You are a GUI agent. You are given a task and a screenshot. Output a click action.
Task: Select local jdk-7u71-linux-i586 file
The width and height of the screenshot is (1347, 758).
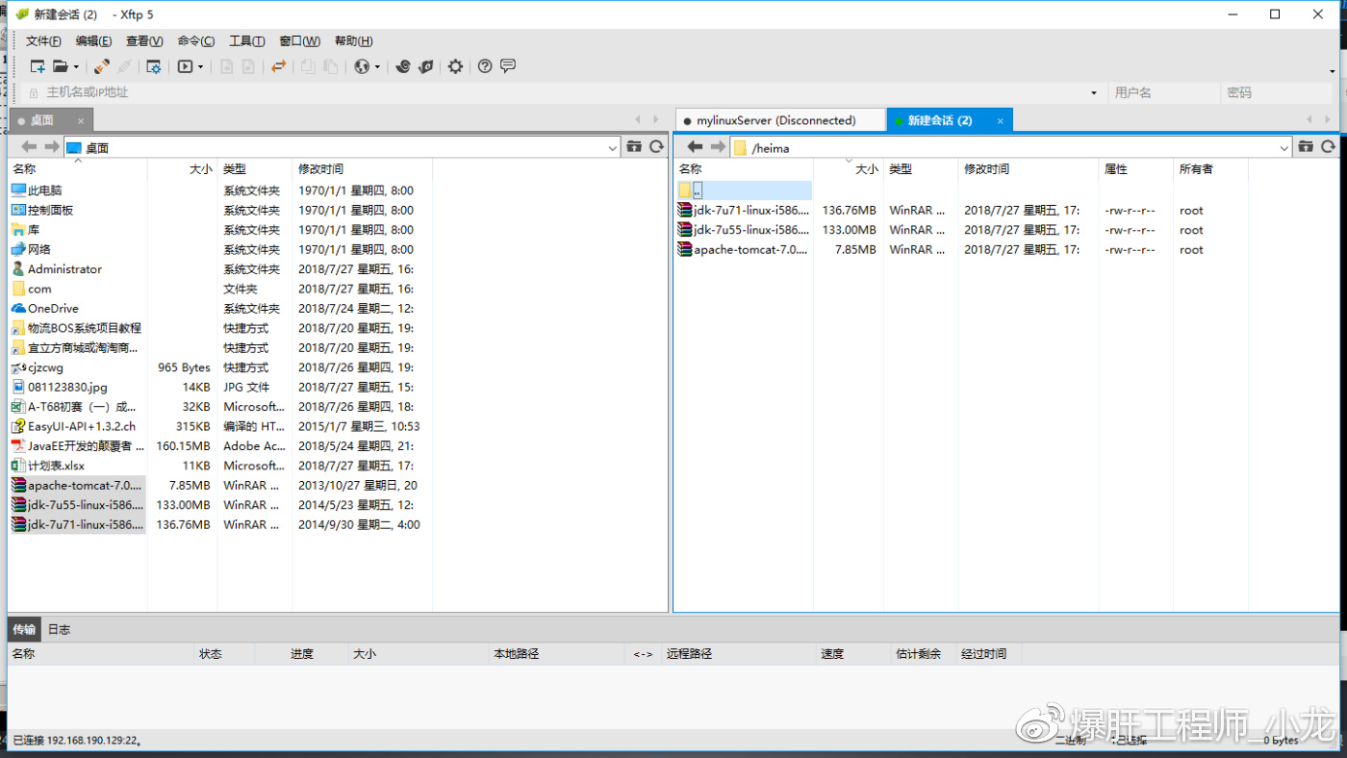pos(78,524)
